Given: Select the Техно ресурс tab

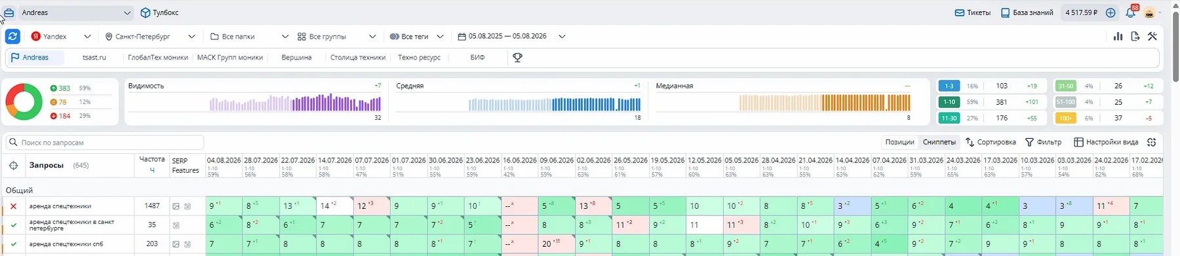Looking at the screenshot, I should click(x=419, y=58).
